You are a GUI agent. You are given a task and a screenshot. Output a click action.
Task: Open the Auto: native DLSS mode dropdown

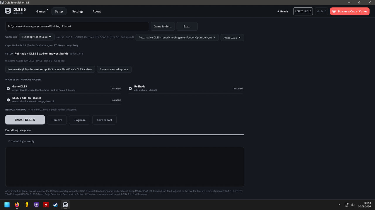(x=177, y=37)
